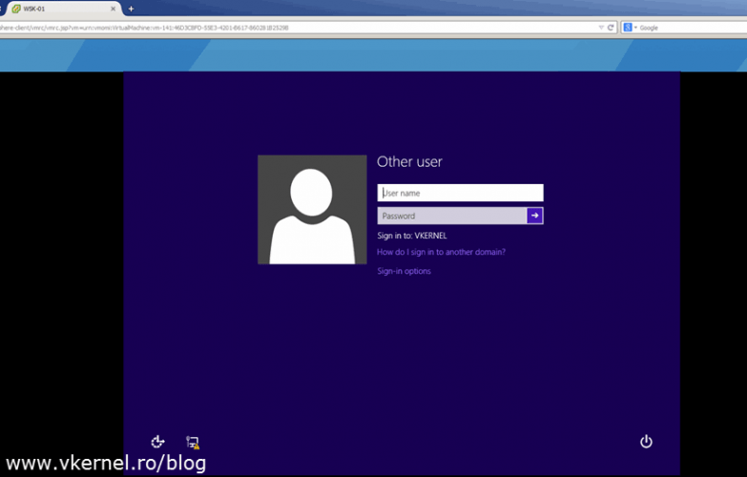Submit sign-in with the arrow button

535,216
